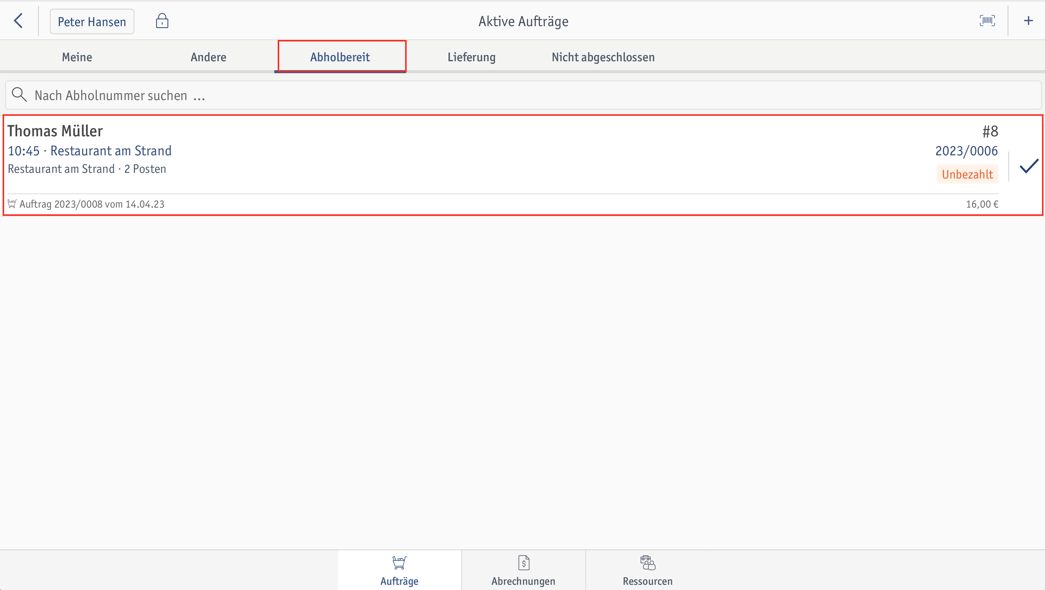Go back using the left chevron arrow
Screen dimensions: 1045x590
click(x=18, y=21)
